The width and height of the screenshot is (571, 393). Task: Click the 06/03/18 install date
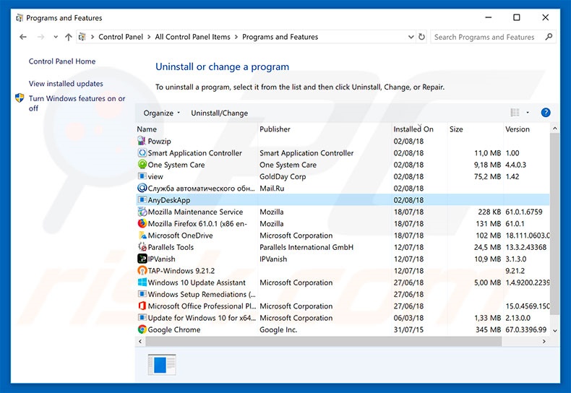408,318
